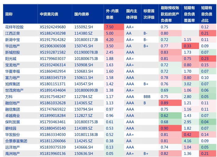This screenshot has width=217, height=157.
Task: Click bond code XS1819960136
Action: tap(53, 154)
